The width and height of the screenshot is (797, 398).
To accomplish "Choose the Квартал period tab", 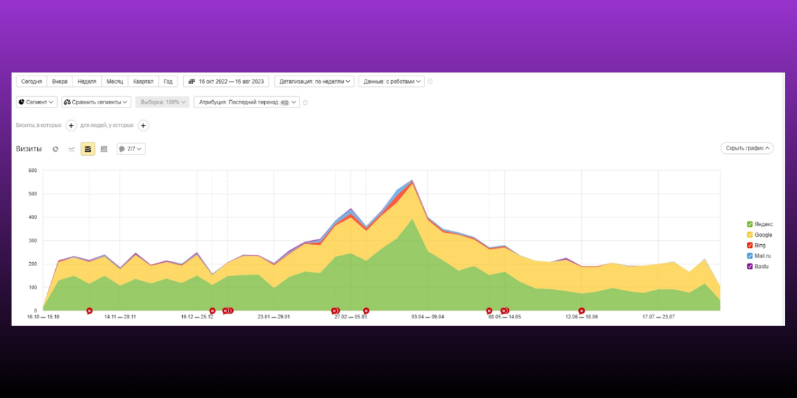I will pyautogui.click(x=143, y=82).
